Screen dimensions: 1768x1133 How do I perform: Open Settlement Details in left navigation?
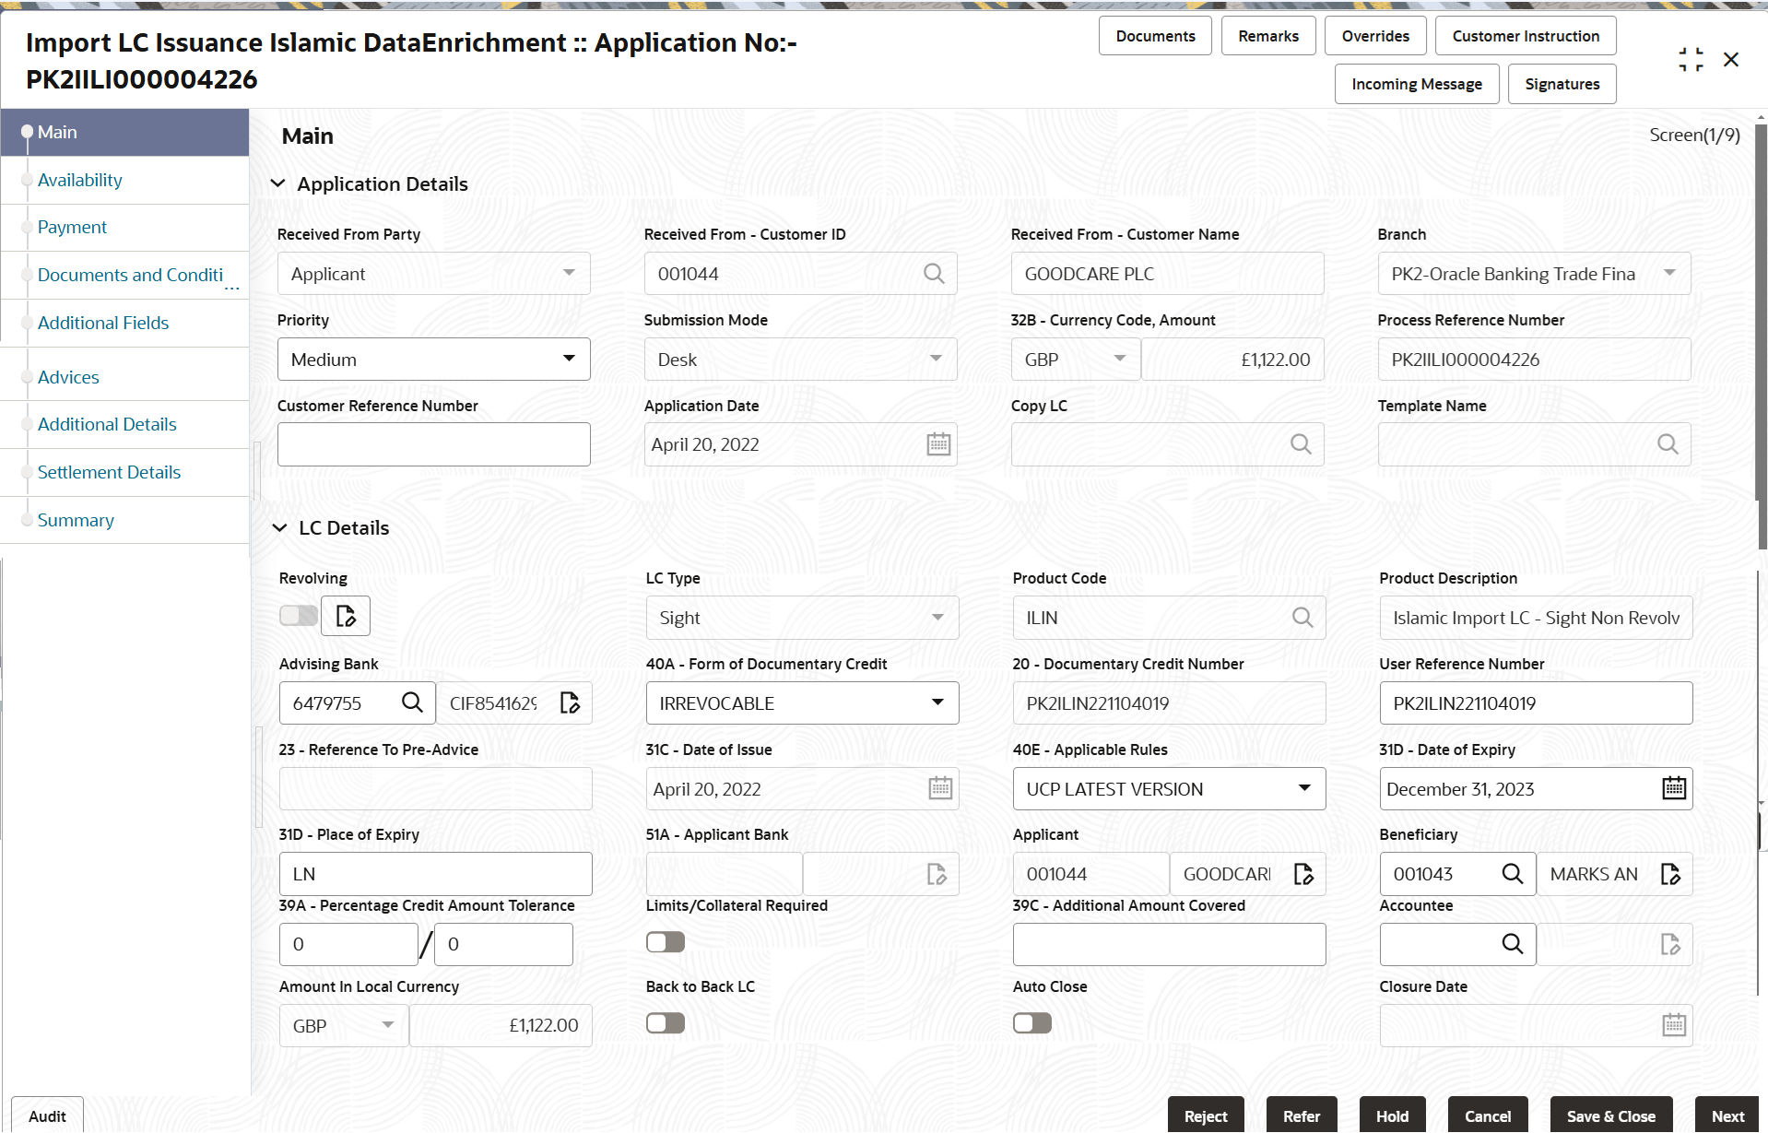coord(109,472)
